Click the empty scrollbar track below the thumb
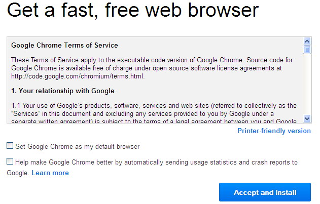The height and width of the screenshot is (204, 320). 307,85
